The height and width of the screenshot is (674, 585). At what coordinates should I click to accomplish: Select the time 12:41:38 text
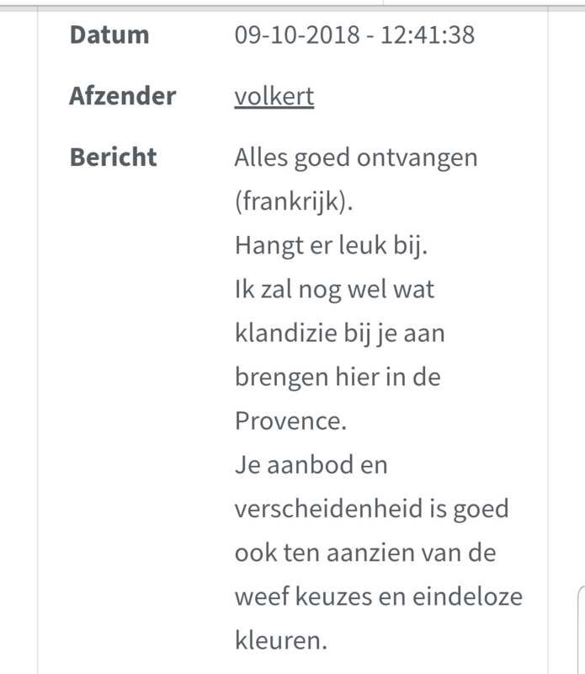[428, 35]
